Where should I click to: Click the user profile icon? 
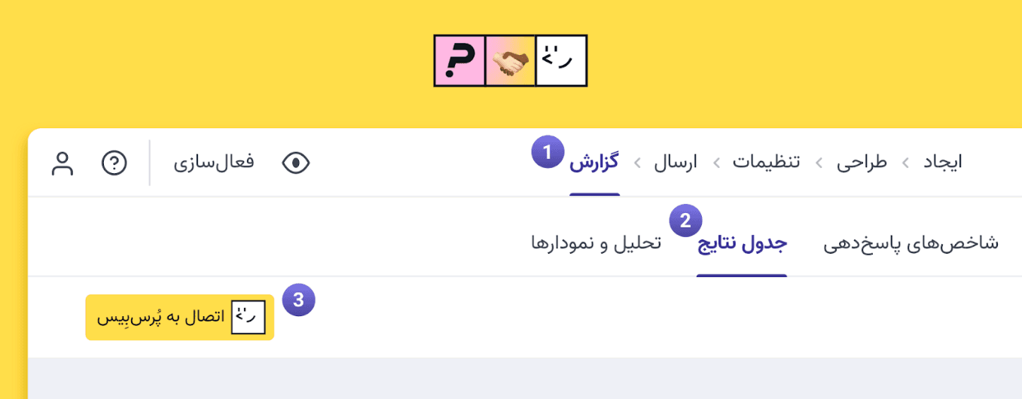[63, 163]
